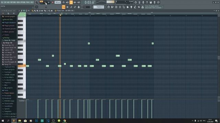220x123 pixels.
Task: Open the Browser view icon
Action: pyautogui.click(x=124, y=7)
